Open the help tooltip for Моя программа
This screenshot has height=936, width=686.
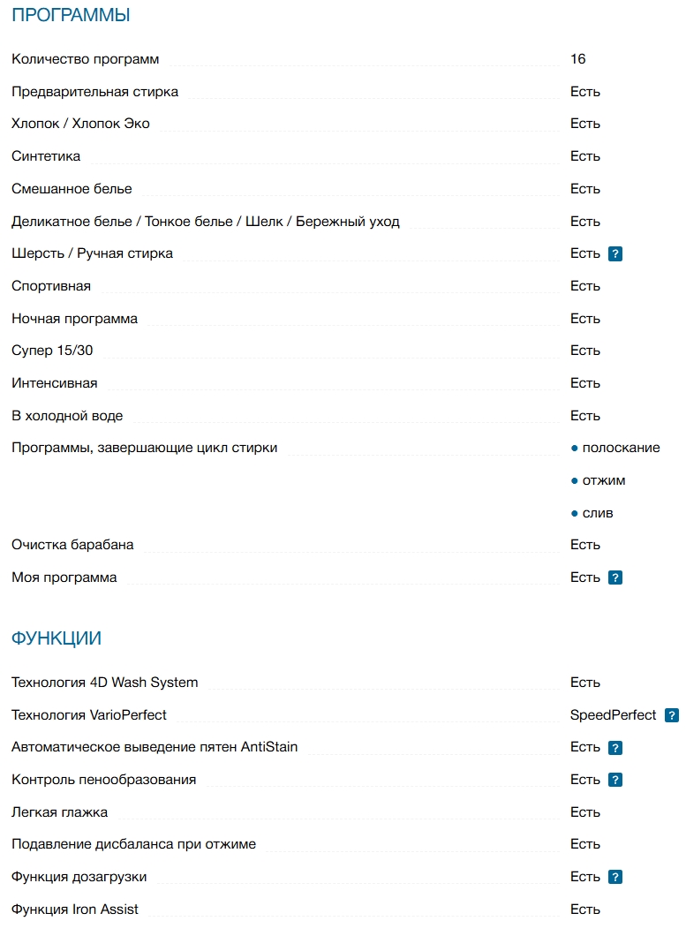[x=616, y=578]
